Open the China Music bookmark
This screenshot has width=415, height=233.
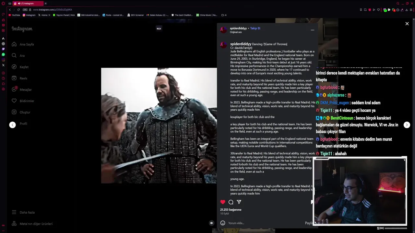[207, 15]
